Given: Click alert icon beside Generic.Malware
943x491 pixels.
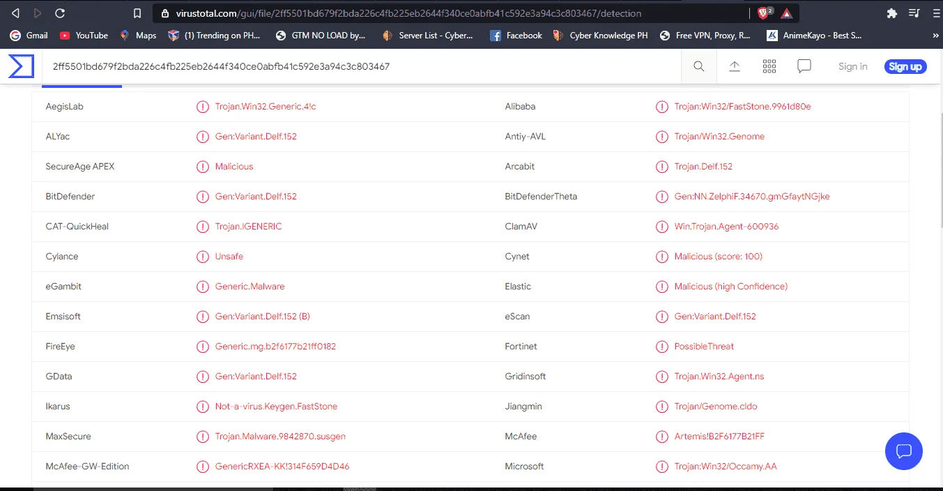Looking at the screenshot, I should pos(202,287).
